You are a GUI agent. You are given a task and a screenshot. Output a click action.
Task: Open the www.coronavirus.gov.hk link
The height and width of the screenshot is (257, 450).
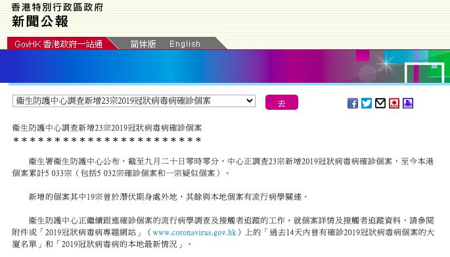[194, 232]
